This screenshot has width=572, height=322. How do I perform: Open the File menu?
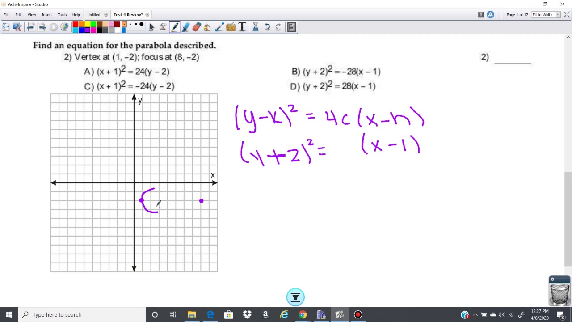tap(7, 15)
